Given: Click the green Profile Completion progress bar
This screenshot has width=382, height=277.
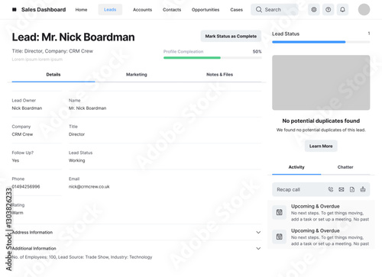Looking at the screenshot, I should pyautogui.click(x=192, y=58).
